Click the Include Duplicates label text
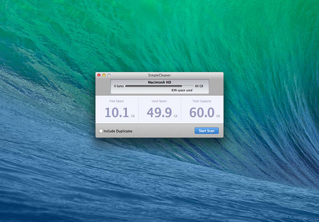The width and height of the screenshot is (319, 222). (x=118, y=131)
